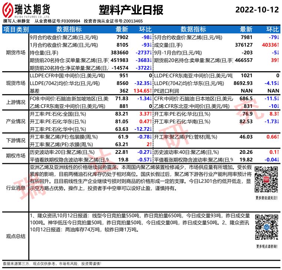The height and width of the screenshot is (270, 282).
Task: Click the 期货市场 category cell
Action: tap(15, 52)
